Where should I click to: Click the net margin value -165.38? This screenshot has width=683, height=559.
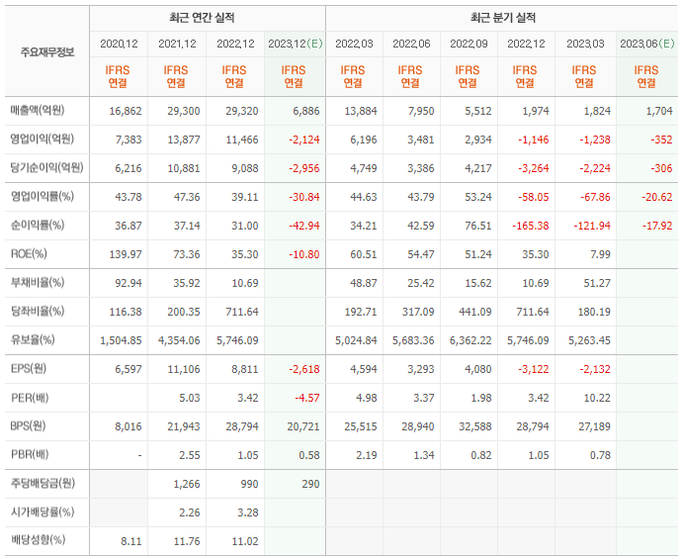(531, 226)
